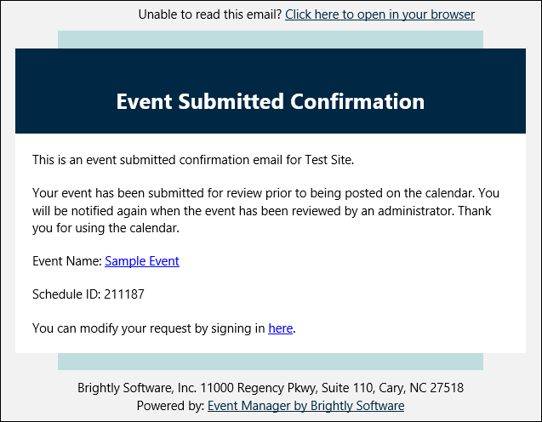This screenshot has width=542, height=422.
Task: Open the Sample Event link
Action: click(x=142, y=261)
